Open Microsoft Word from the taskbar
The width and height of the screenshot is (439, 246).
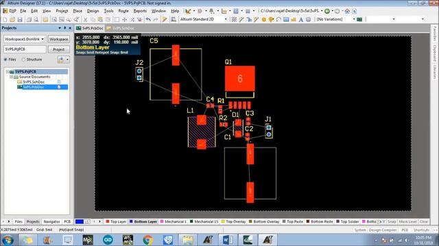[227, 240]
